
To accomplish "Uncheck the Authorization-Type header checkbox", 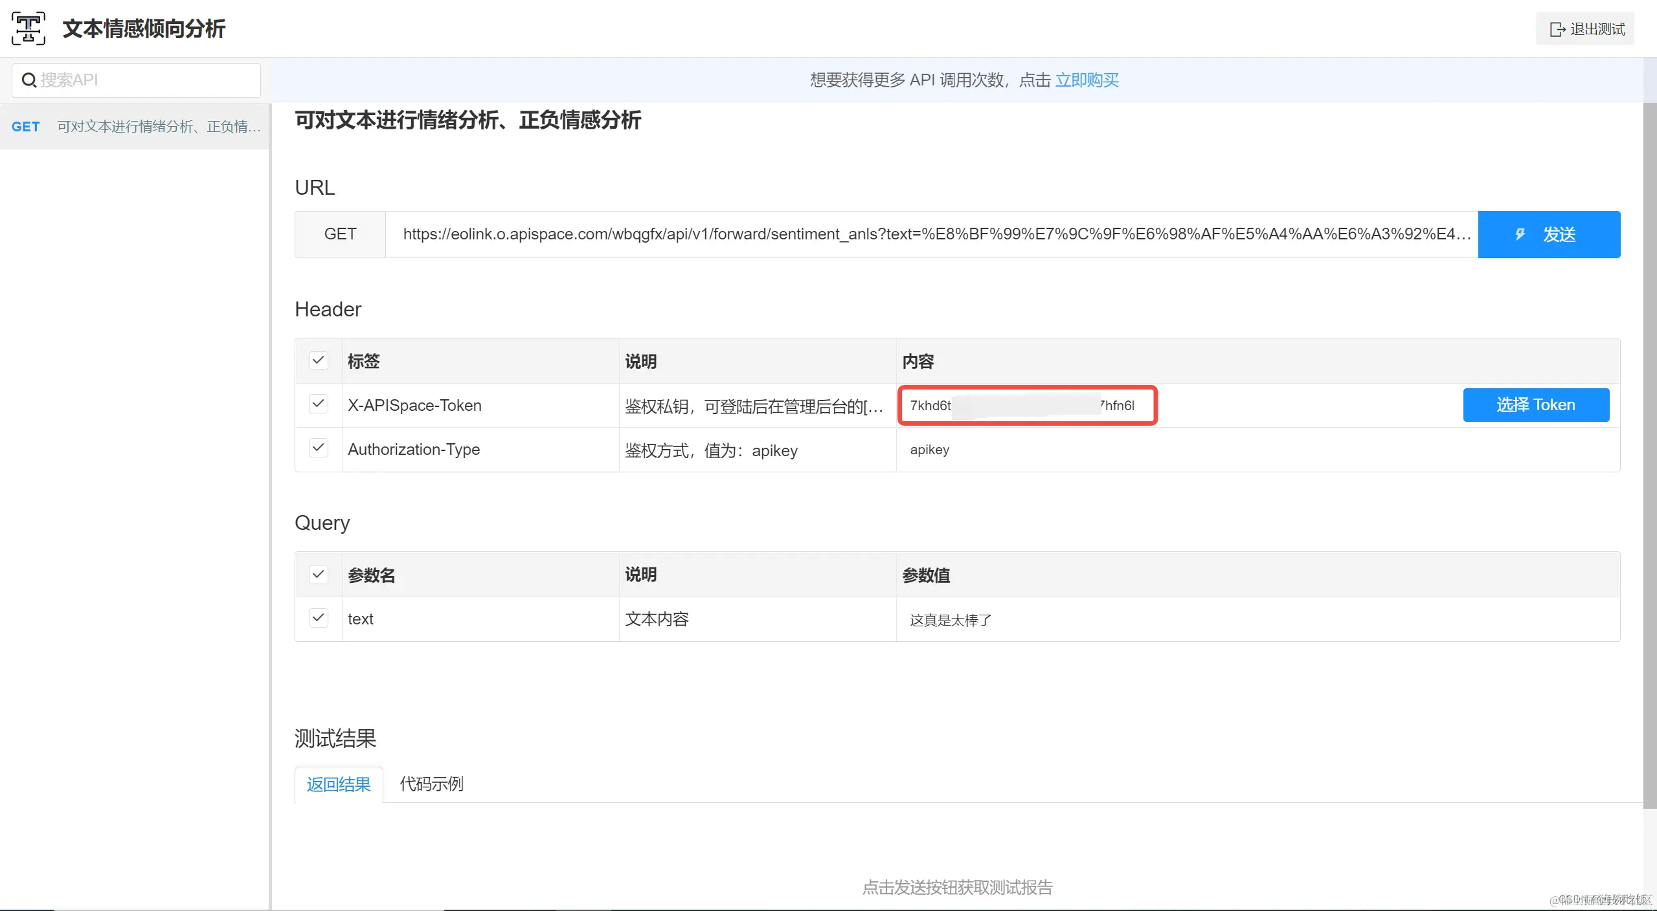I will point(318,448).
